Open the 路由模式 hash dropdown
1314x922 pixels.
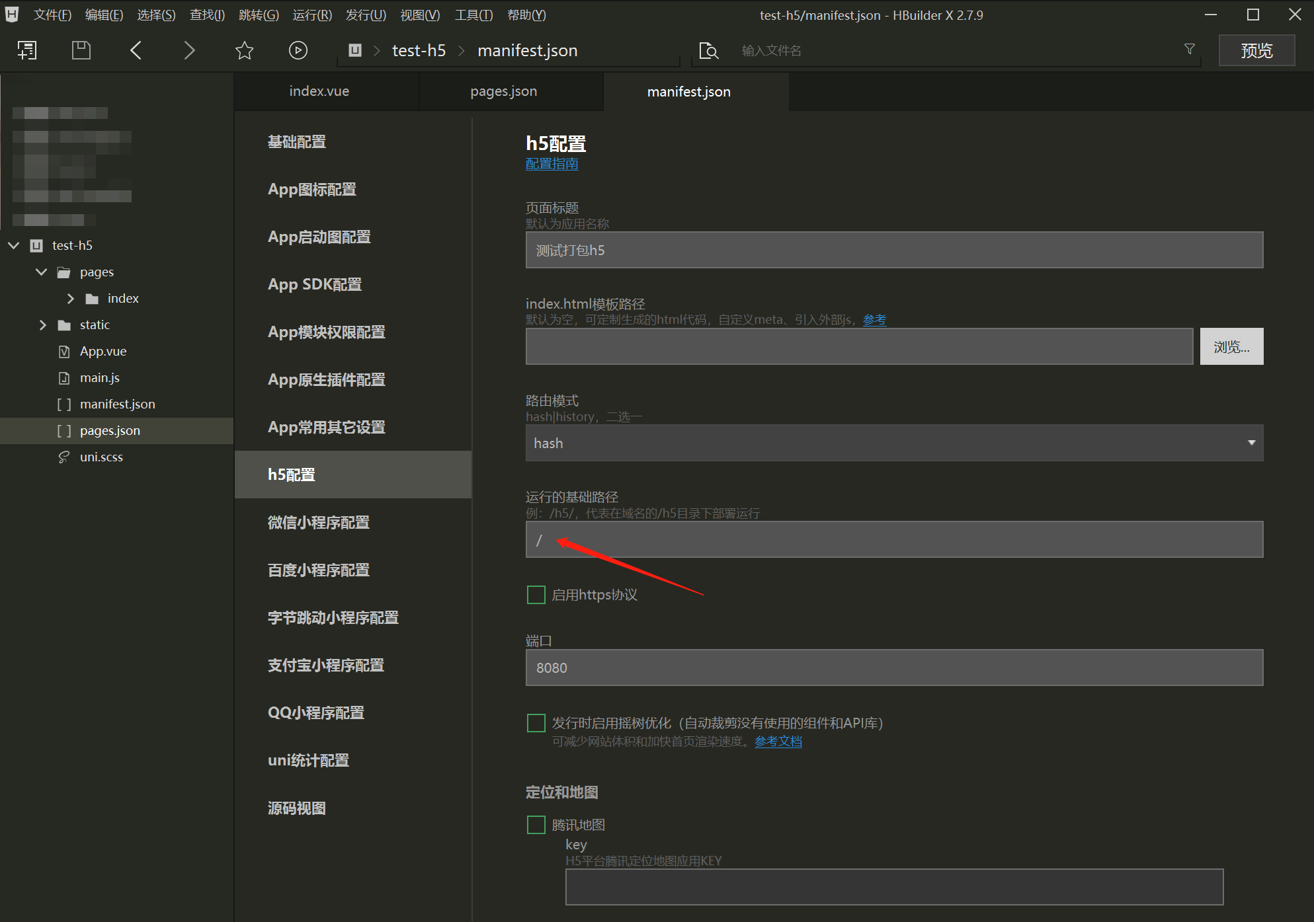[894, 443]
